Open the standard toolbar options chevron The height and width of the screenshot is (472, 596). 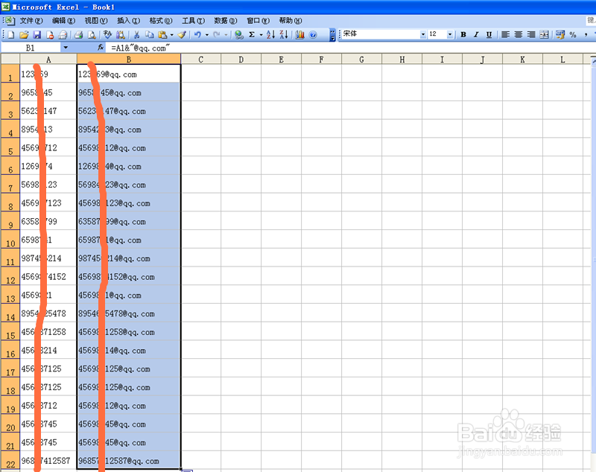tap(332, 35)
